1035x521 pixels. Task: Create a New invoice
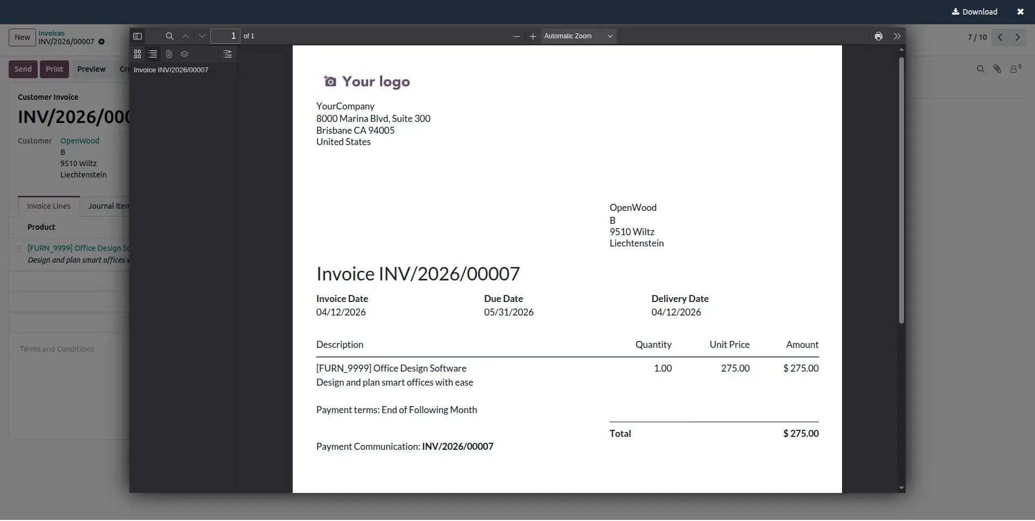tap(22, 37)
